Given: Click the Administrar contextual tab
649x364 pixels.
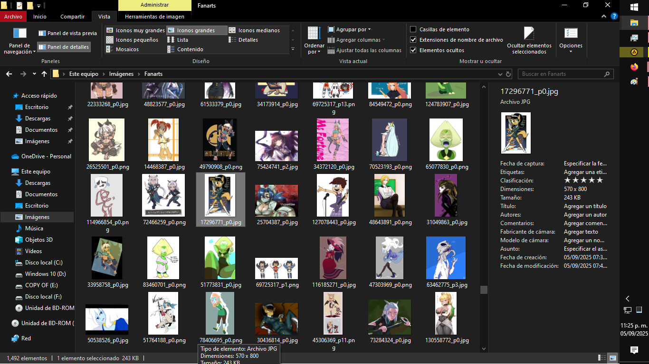Looking at the screenshot, I should click(155, 5).
